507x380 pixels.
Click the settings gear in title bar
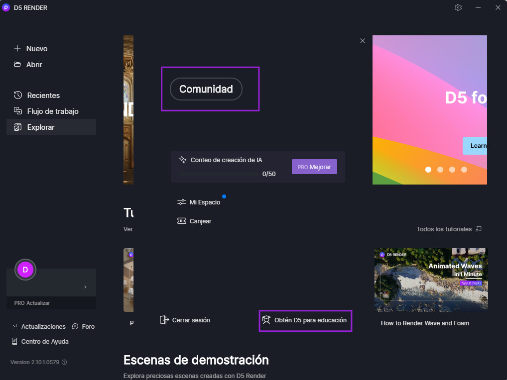pyautogui.click(x=458, y=7)
